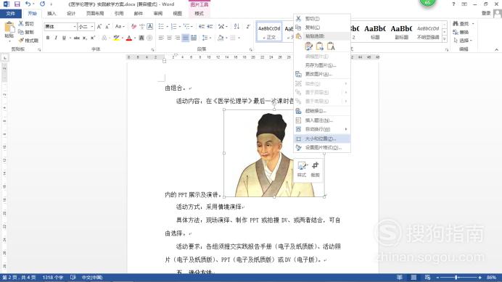Viewport: 502px width, 282px height.
Task: Click the Sort A-Z icon
Action: (236, 27)
